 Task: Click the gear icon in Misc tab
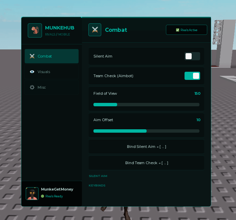pyautogui.click(x=32, y=87)
